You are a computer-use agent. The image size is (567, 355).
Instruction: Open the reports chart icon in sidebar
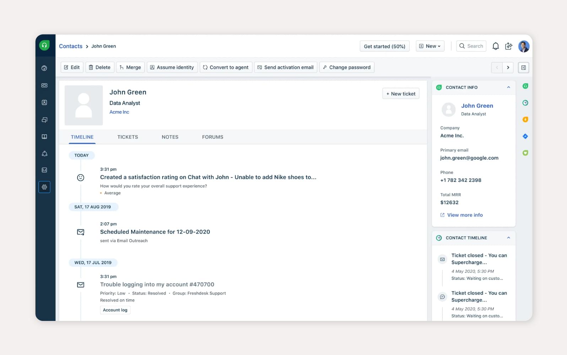tap(44, 170)
